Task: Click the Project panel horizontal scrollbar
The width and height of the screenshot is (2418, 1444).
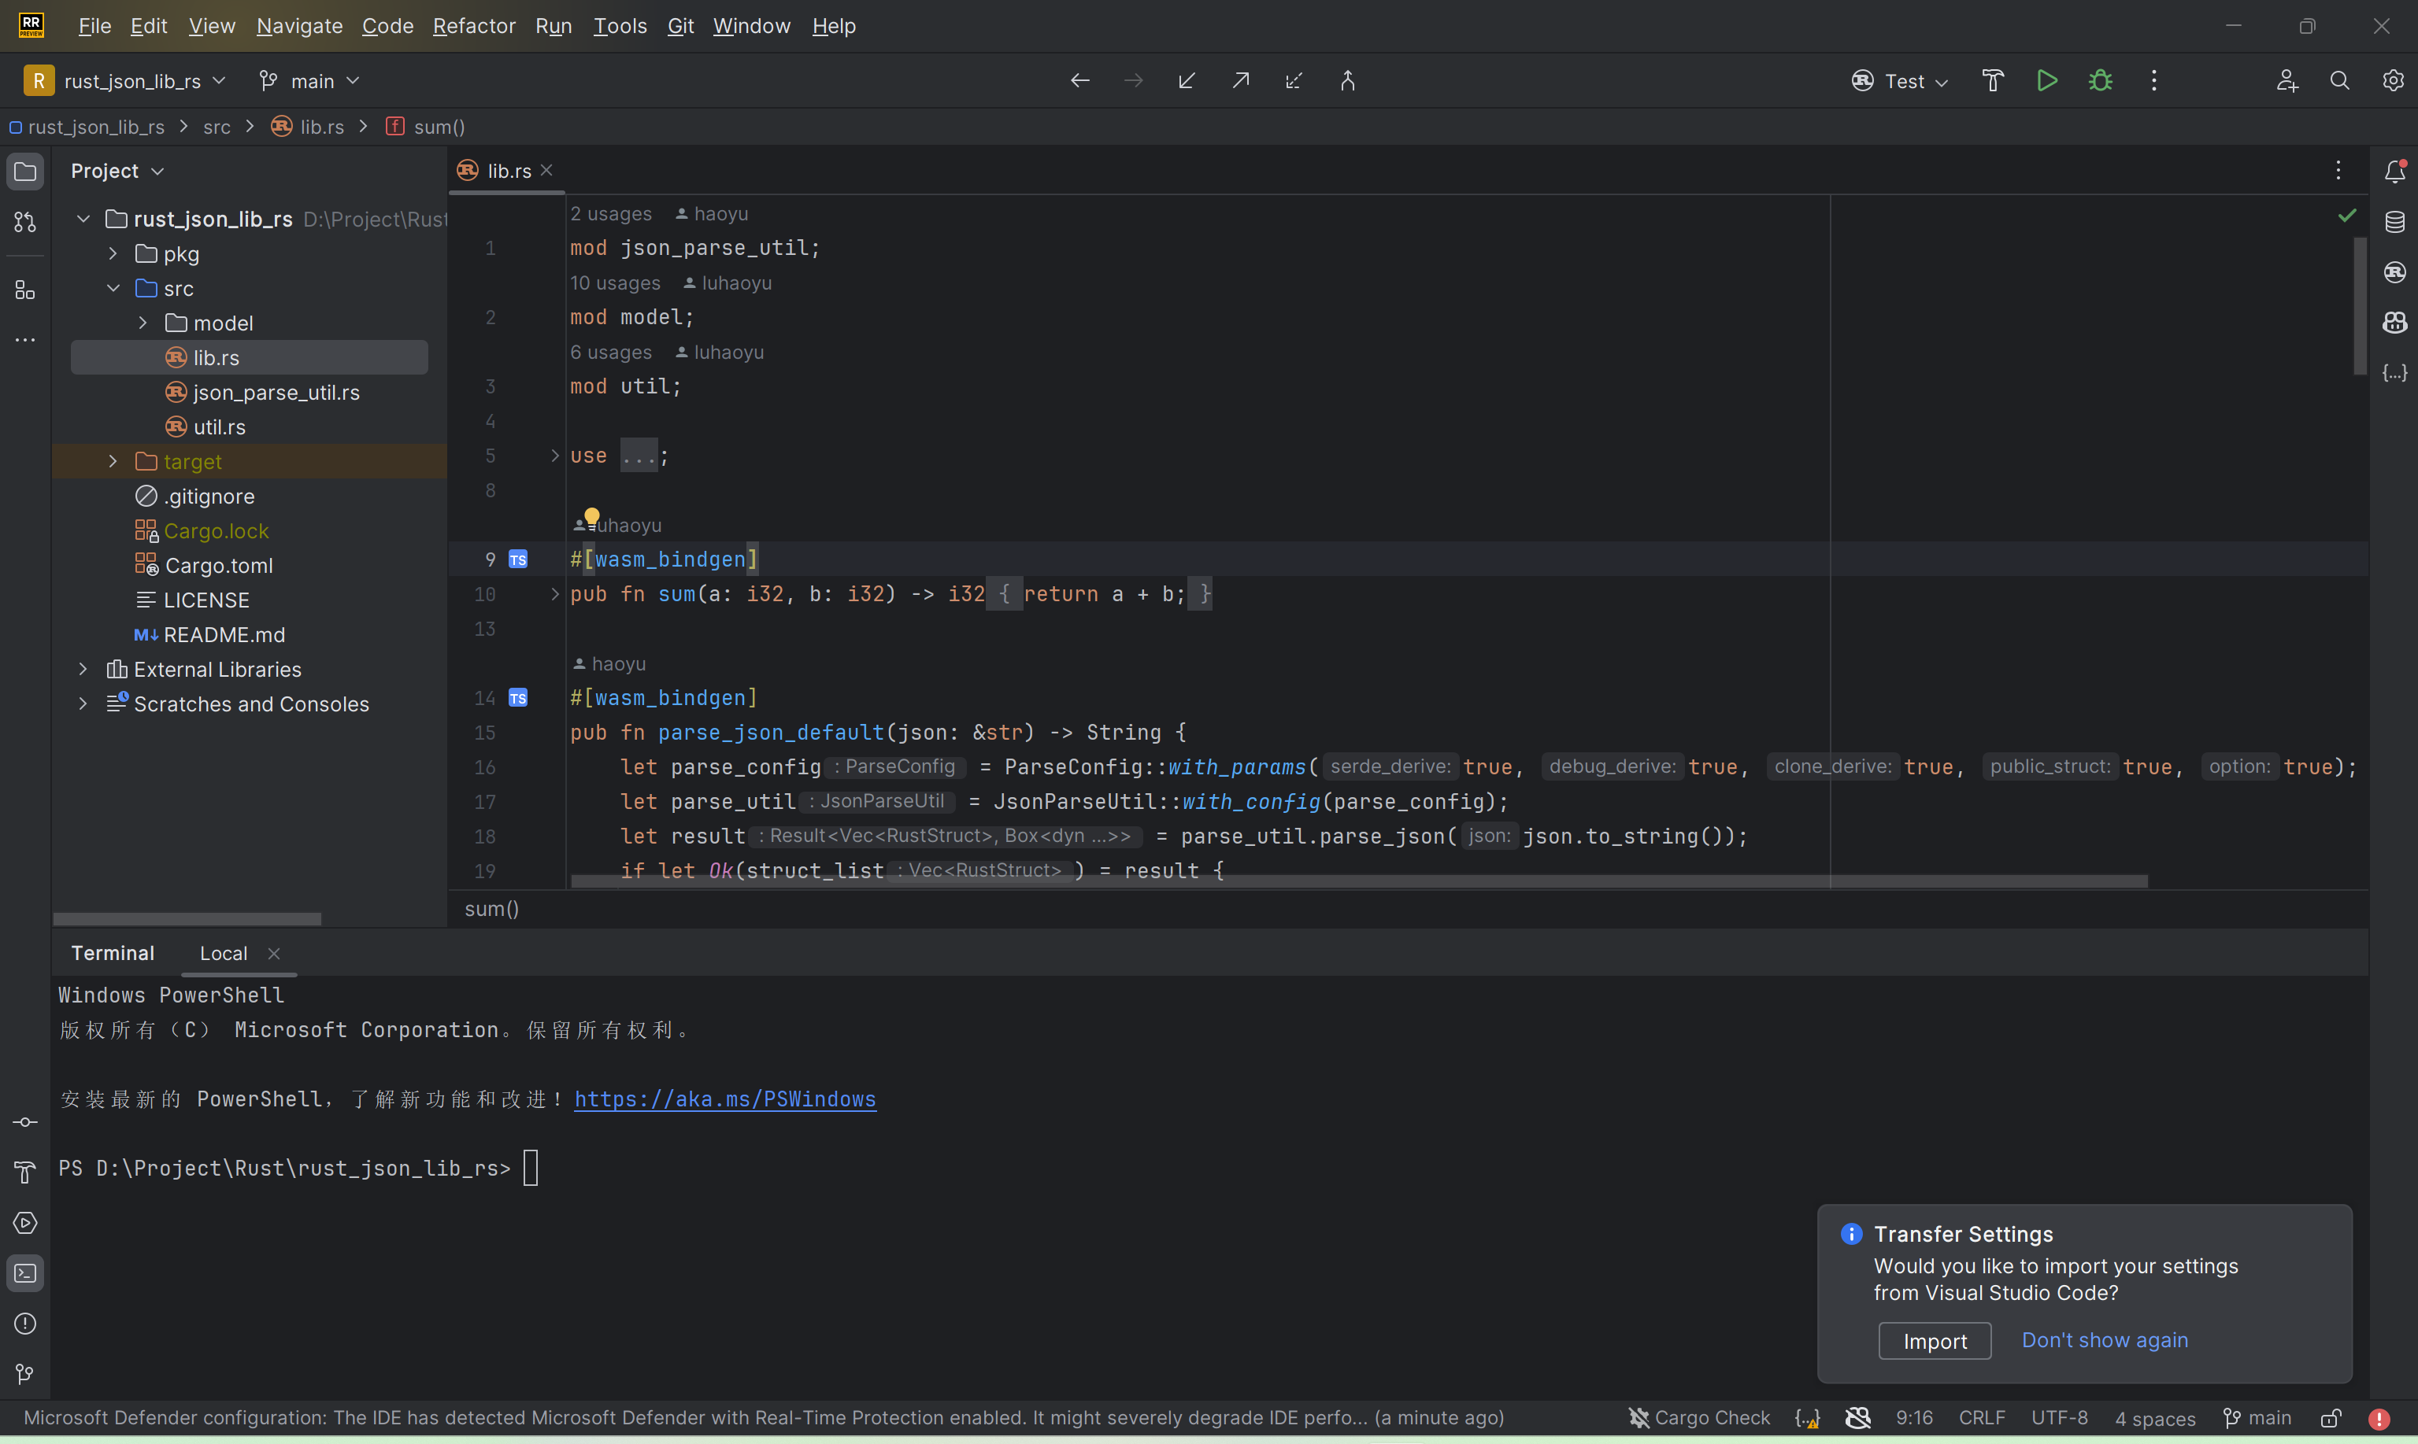Action: pyautogui.click(x=187, y=918)
